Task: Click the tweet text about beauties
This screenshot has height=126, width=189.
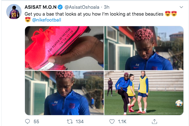Action: coord(94,14)
